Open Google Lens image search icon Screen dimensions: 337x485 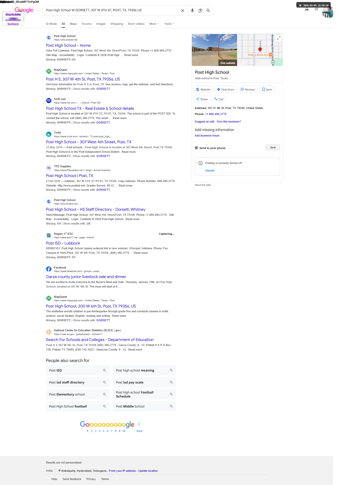[x=200, y=10]
